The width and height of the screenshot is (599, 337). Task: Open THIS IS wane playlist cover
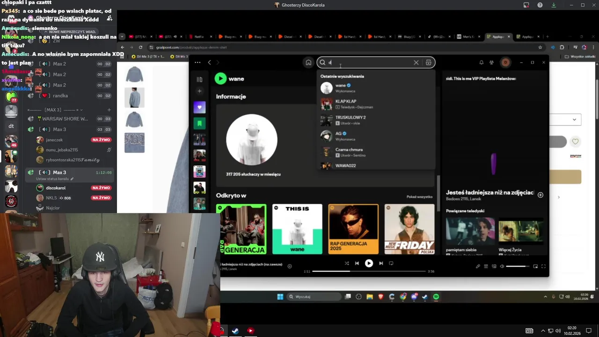(x=297, y=229)
